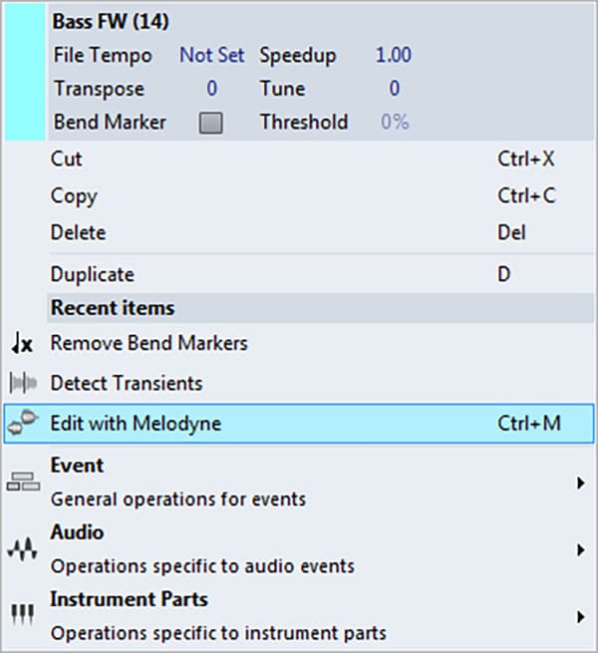This screenshot has width=598, height=653.
Task: Click the Bass FW (14) event name
Action: click(110, 21)
